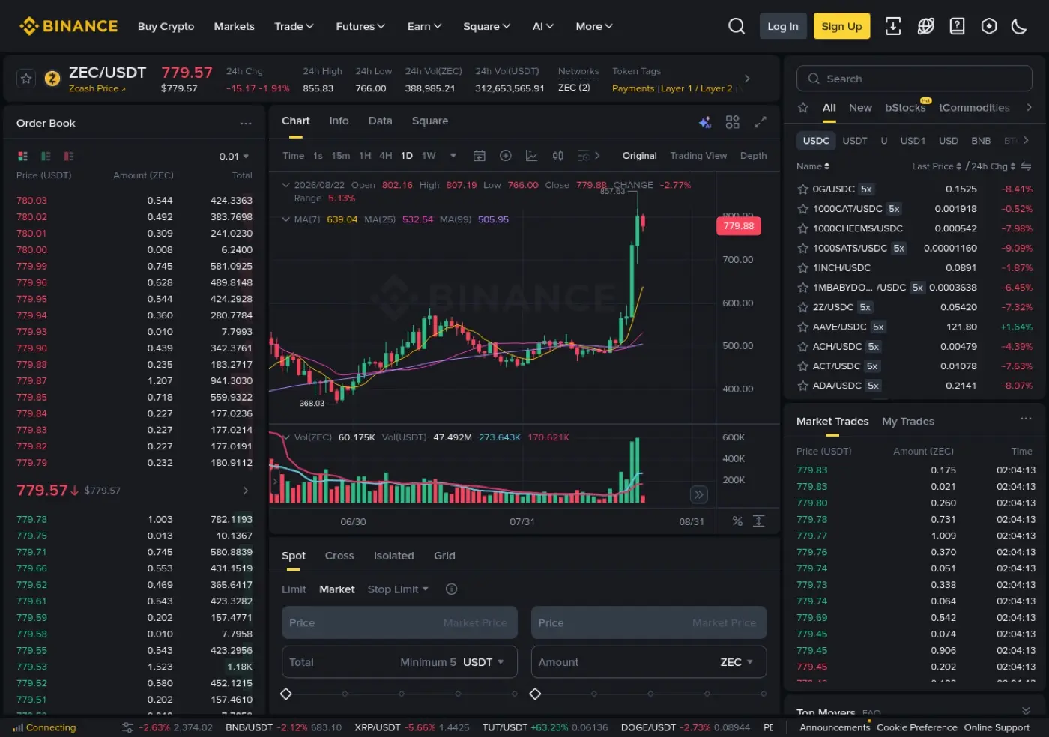
Task: Open the More dropdown menu
Action: (594, 26)
